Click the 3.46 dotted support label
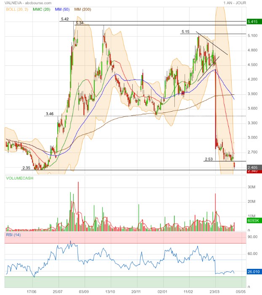This screenshot has height=295, width=262. [x=50, y=114]
